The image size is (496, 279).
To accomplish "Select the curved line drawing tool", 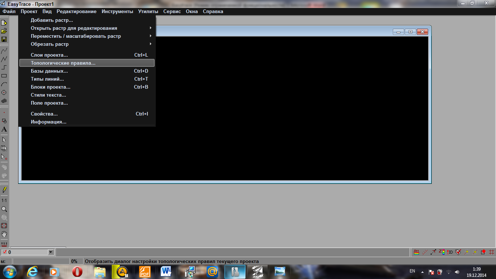I will (x=4, y=50).
